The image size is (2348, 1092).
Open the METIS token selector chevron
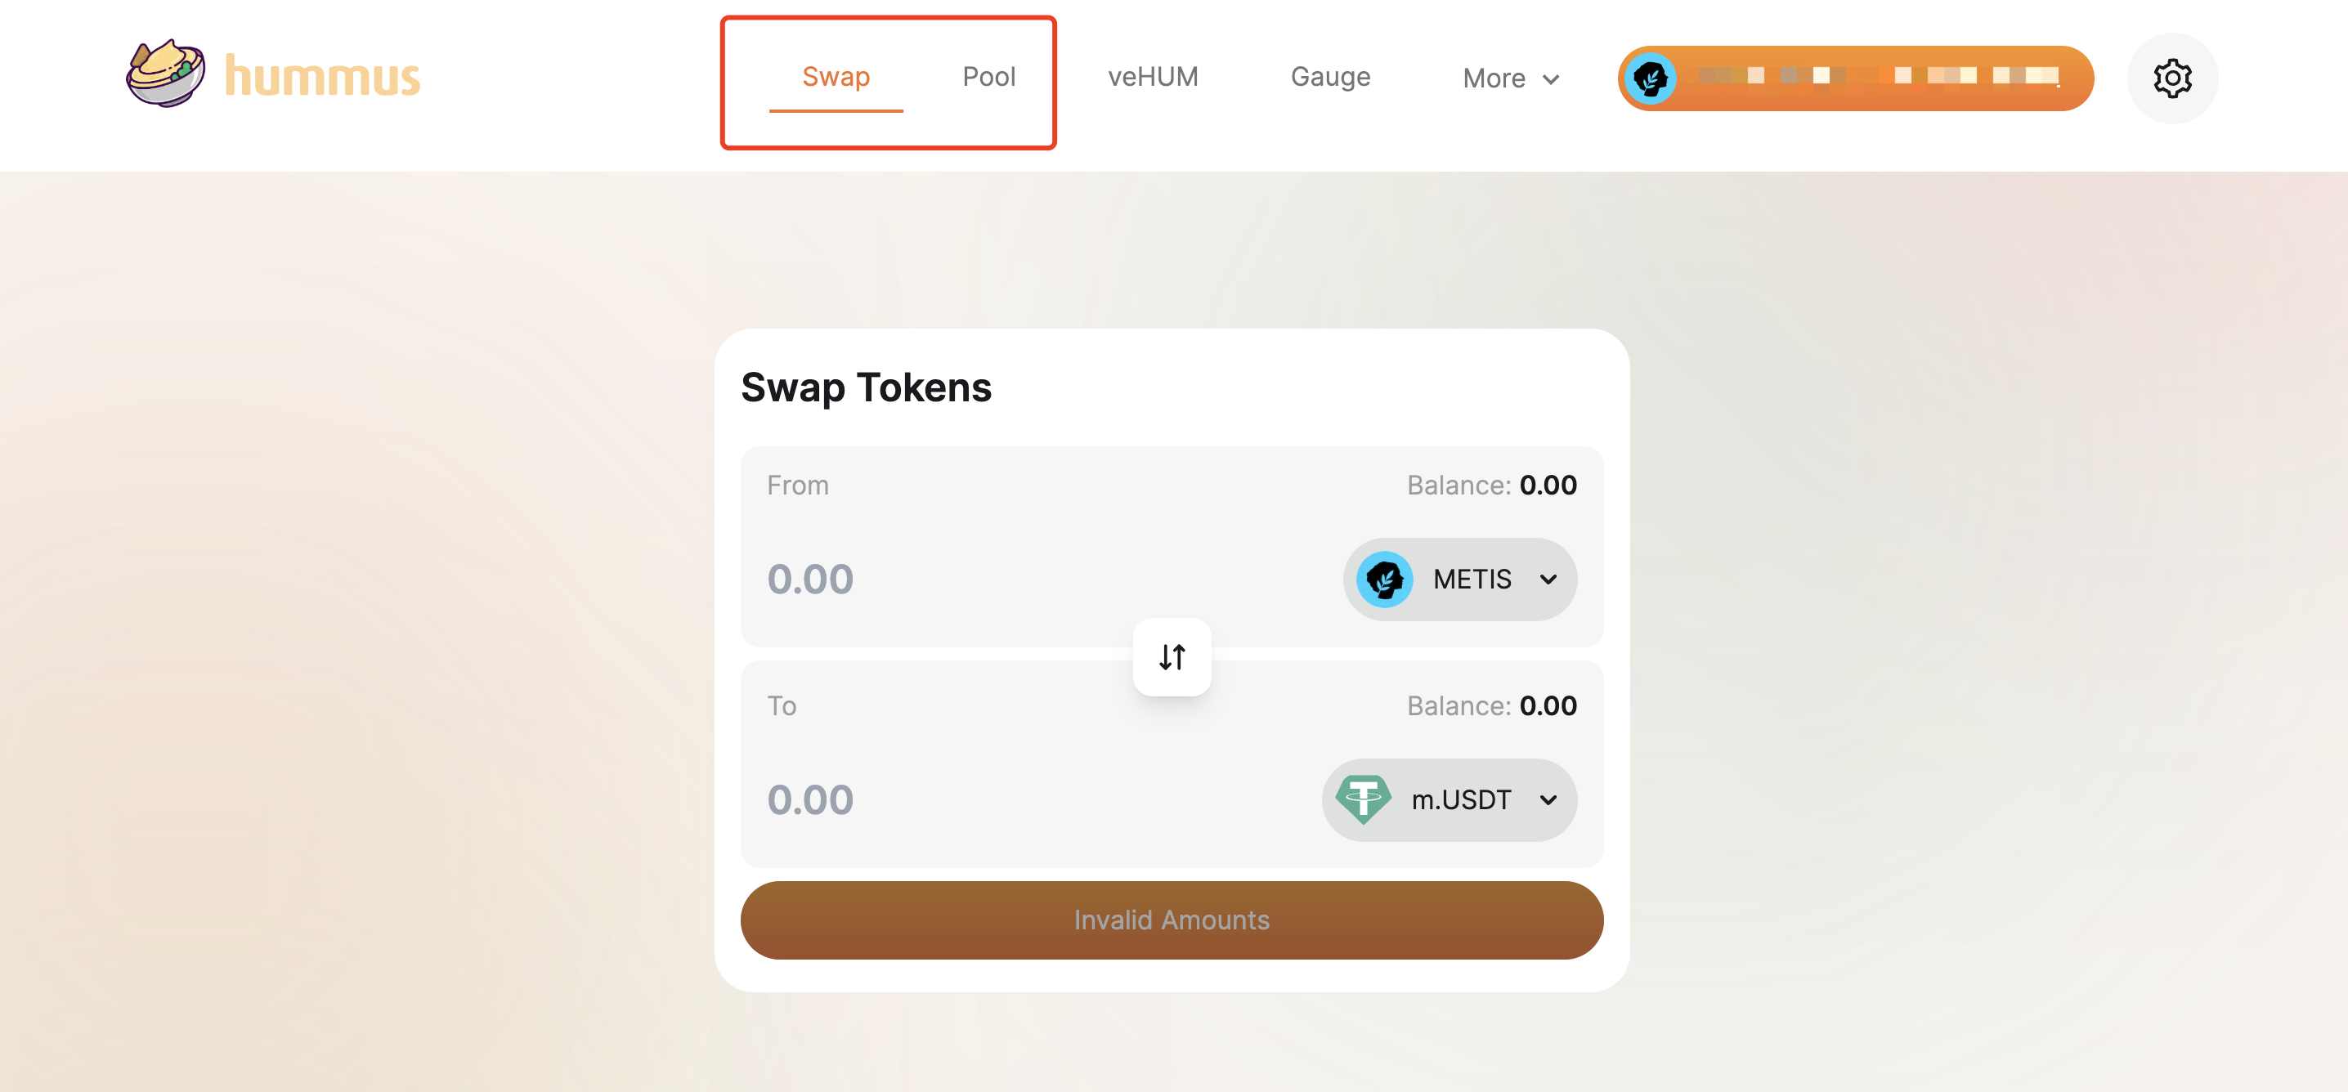click(x=1548, y=580)
